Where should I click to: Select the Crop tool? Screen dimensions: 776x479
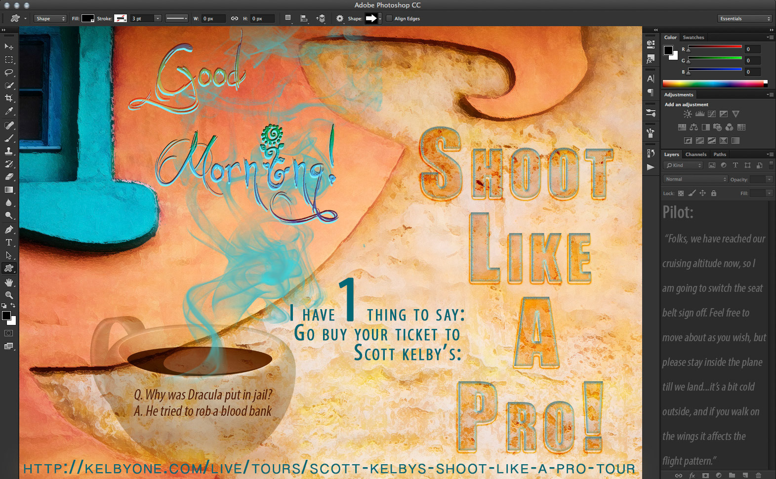click(9, 98)
